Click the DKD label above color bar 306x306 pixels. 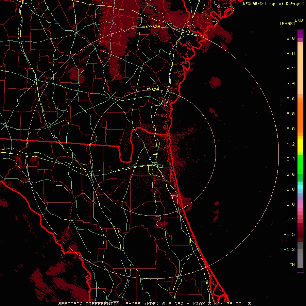point(299,20)
